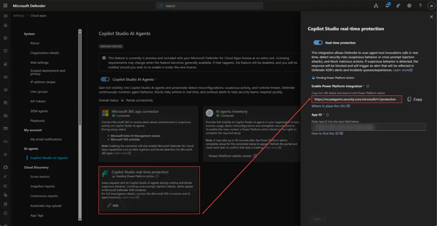Viewport: 437px width, 226px height.
Task: Expand the hamburger navigation menu
Action: pyautogui.click(x=5, y=16)
